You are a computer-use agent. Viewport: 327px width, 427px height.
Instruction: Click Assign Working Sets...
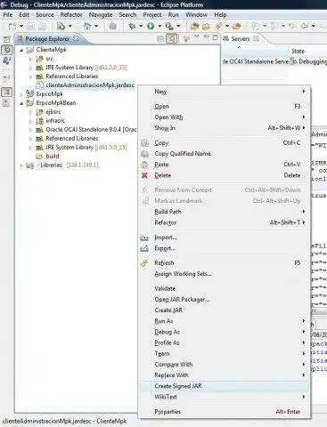(225, 274)
